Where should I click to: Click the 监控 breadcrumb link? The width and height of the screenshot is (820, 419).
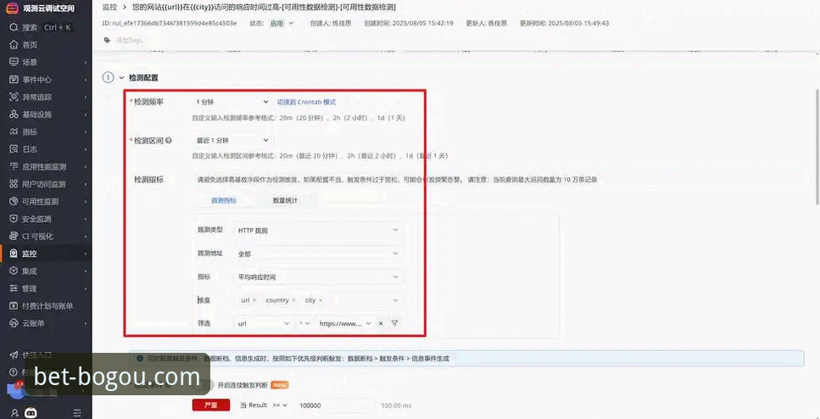point(110,8)
